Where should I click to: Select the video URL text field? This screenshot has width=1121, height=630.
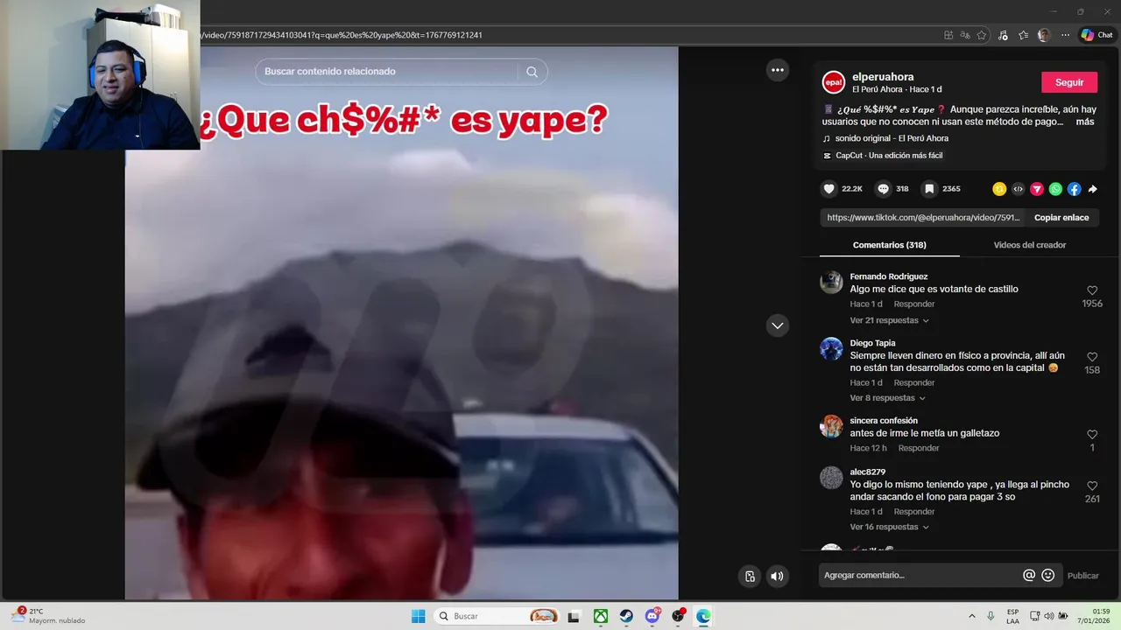923,218
